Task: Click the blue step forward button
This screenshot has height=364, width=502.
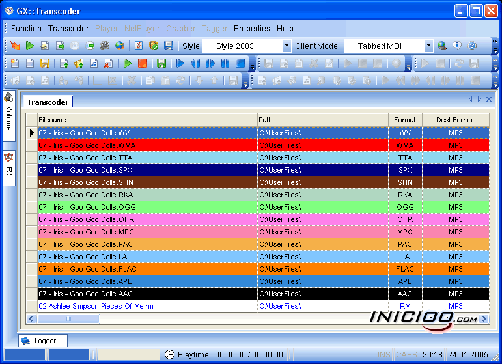Action: click(210, 63)
